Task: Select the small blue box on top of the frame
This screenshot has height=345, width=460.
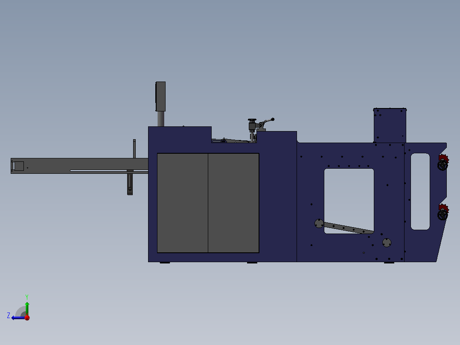Action: pyautogui.click(x=390, y=126)
